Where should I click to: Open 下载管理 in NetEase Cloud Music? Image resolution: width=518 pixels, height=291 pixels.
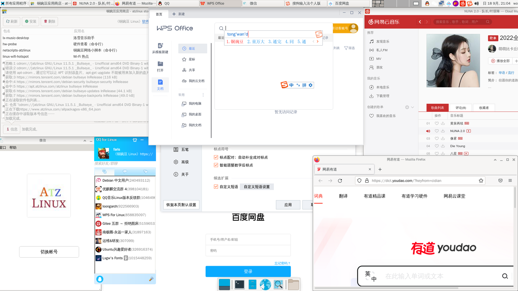[x=379, y=96]
